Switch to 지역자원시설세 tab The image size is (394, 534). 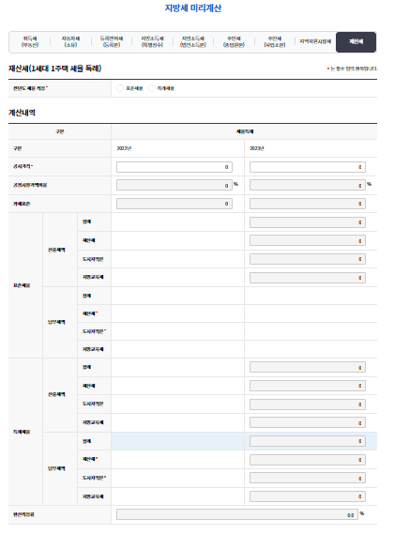pos(315,41)
